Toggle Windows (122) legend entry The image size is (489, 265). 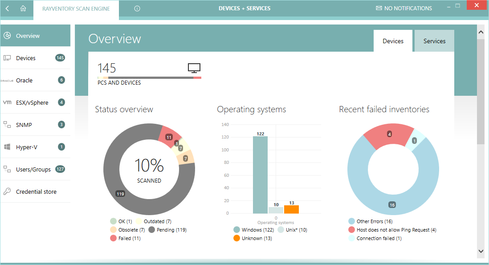pos(254,230)
